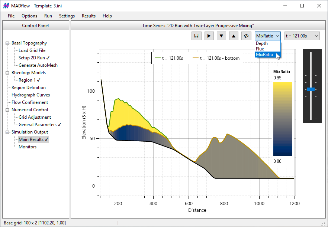Collapse the Simulation Output tree node
The height and width of the screenshot is (227, 328).
(x=7, y=132)
